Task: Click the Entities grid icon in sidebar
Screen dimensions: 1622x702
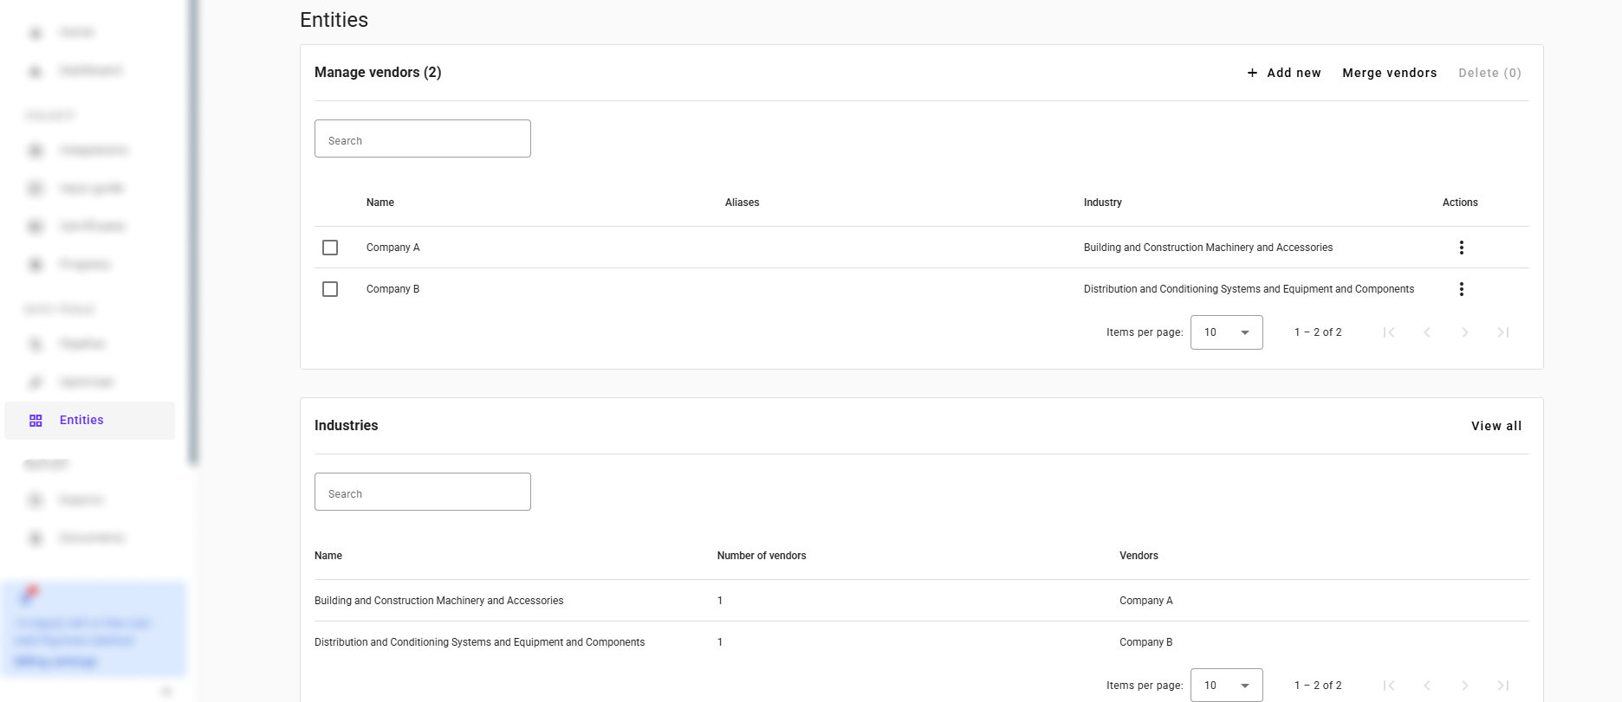Action: pos(36,421)
